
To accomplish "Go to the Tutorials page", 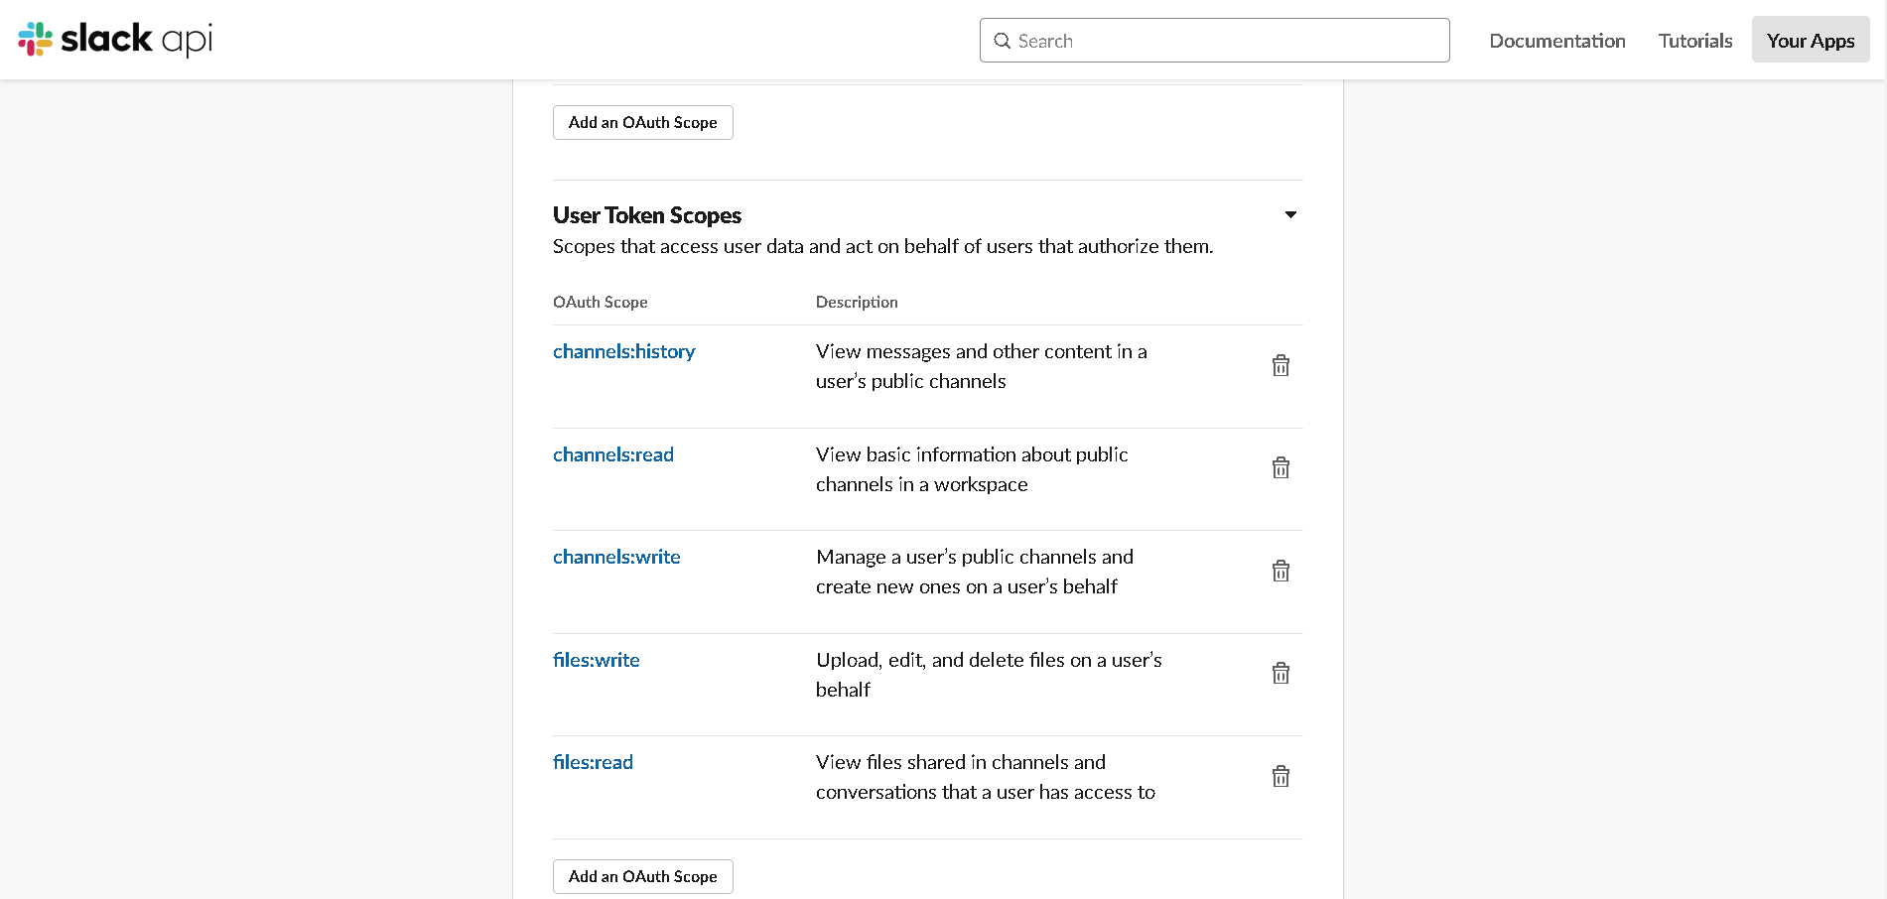I will (1694, 41).
